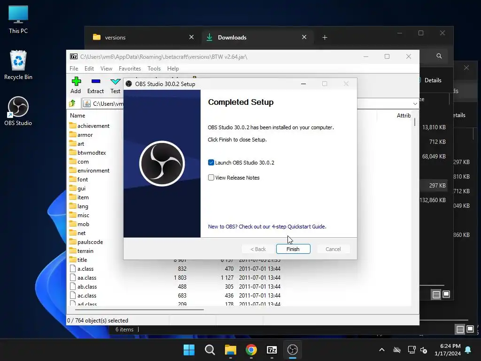
Task: Show hidden system tray icons
Action: pos(382,350)
